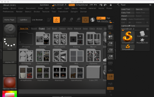Click the black and white sphere icon
The width and height of the screenshot is (154, 97).
[93, 20]
